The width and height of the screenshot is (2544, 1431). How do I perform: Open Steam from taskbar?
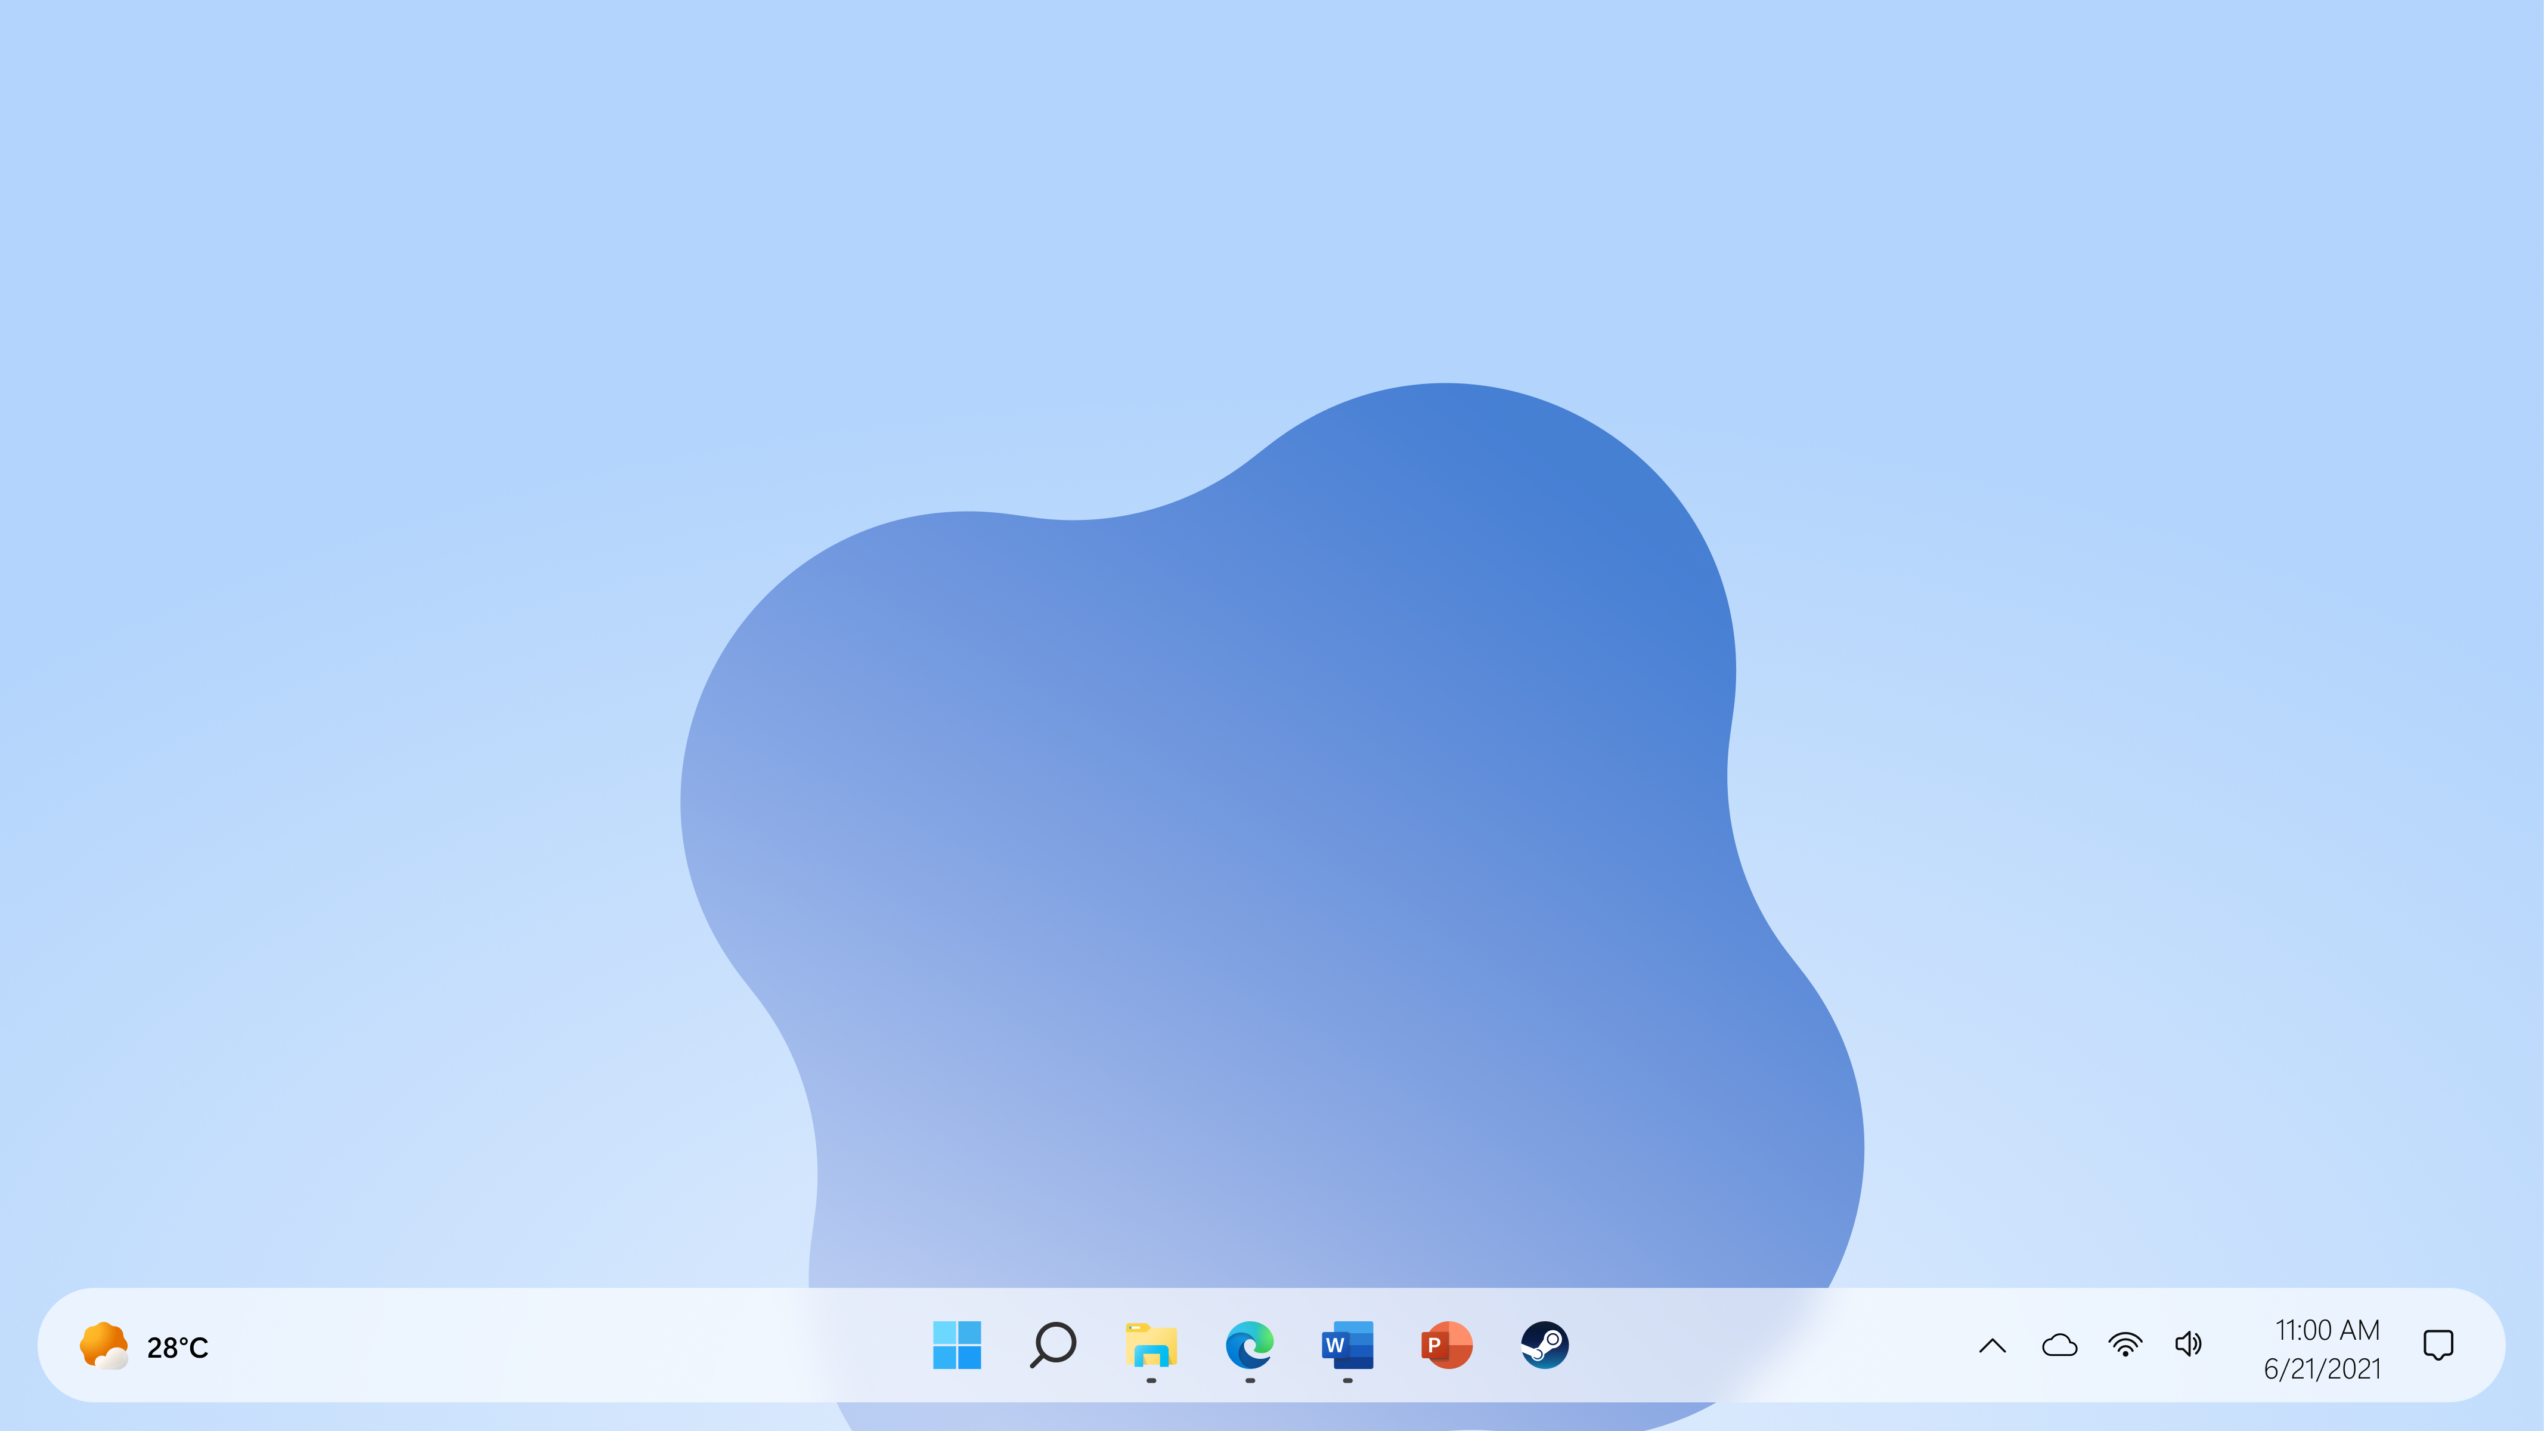(1545, 1345)
